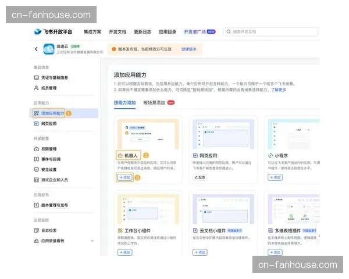
Task: Click the 日志检索 icon
Action: pyautogui.click(x=36, y=231)
